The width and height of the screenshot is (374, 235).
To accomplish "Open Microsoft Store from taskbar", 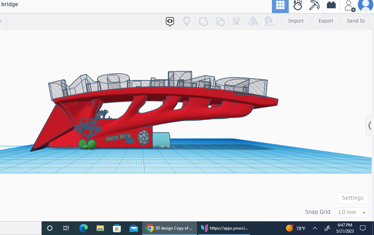I will tap(117, 228).
